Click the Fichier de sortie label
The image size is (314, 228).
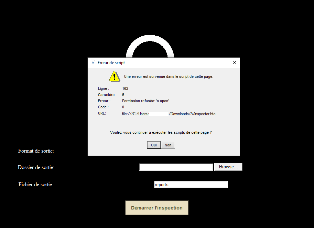pos(36,184)
